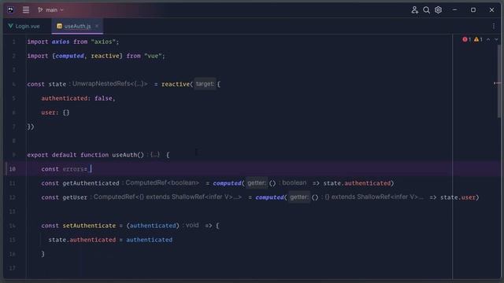Click ': boolean' inlay hint on line 11

pyautogui.click(x=292, y=183)
